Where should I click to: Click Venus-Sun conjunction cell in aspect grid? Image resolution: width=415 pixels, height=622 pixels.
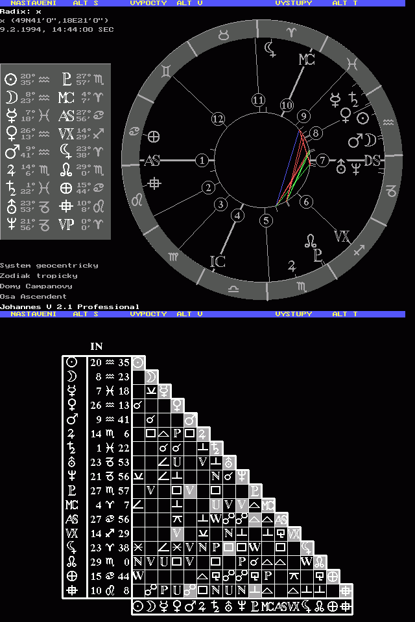point(139,406)
